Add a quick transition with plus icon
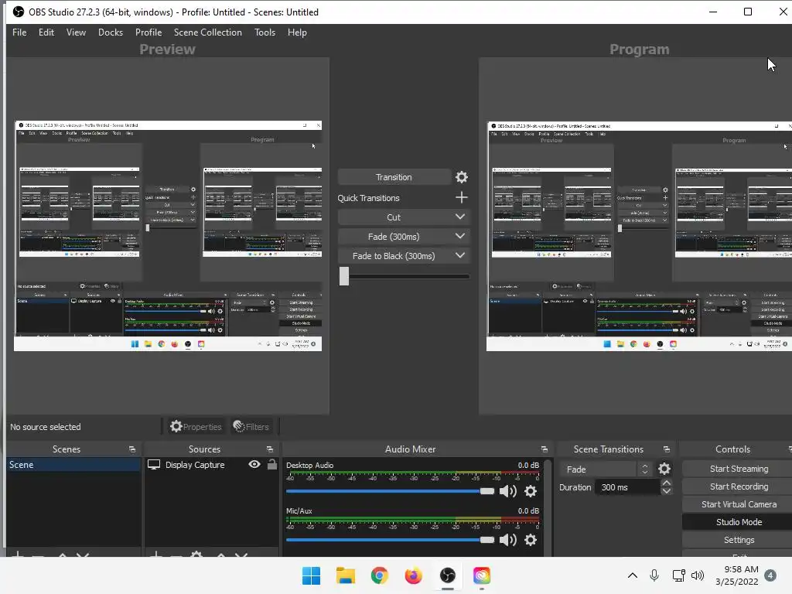 tap(461, 197)
